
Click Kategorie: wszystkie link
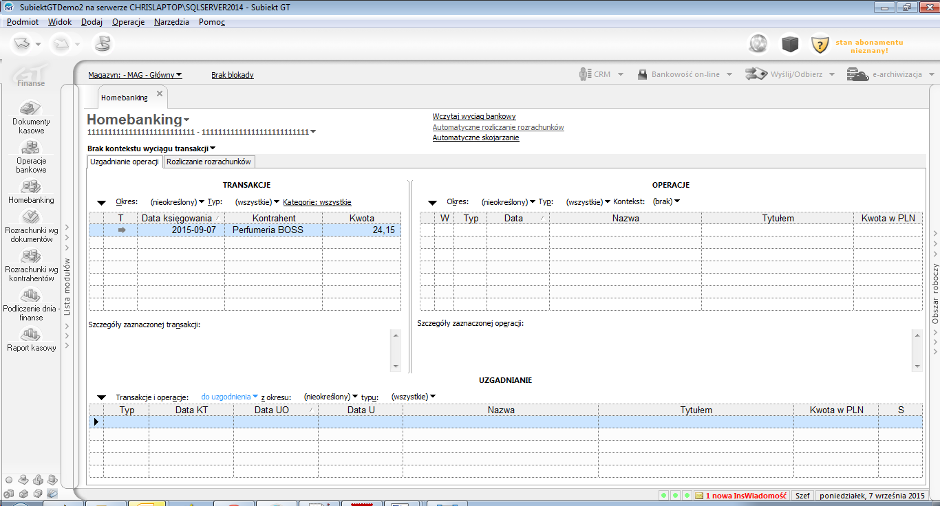[x=317, y=202]
